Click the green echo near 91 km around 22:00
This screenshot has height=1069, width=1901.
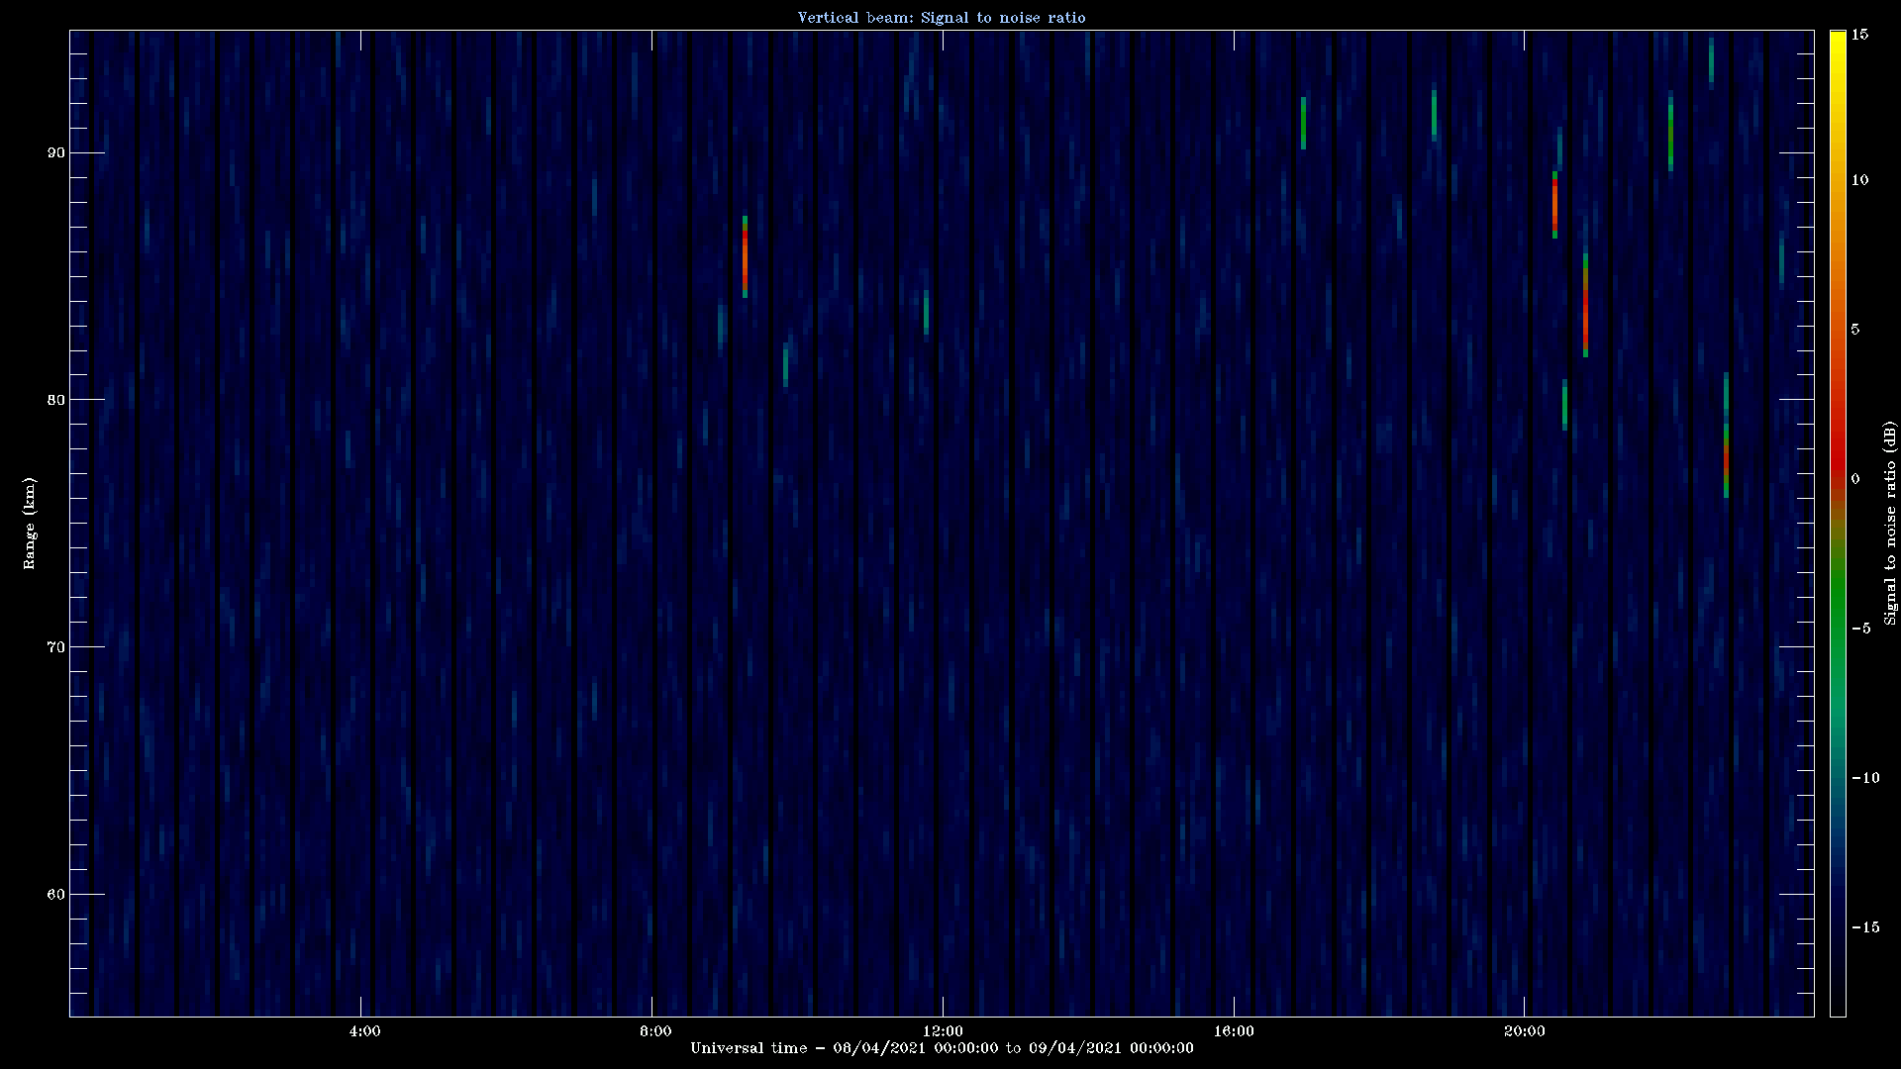point(1670,134)
